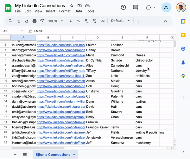Image resolution: width=190 pixels, height=159 pixels.
Task: Expand side panel with bottom chevron
Action: coord(183,152)
